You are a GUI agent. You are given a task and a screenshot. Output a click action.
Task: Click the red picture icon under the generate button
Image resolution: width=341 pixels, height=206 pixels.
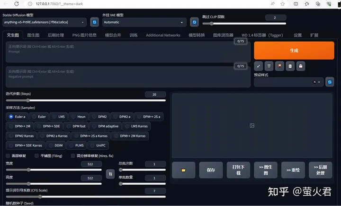click(x=279, y=66)
